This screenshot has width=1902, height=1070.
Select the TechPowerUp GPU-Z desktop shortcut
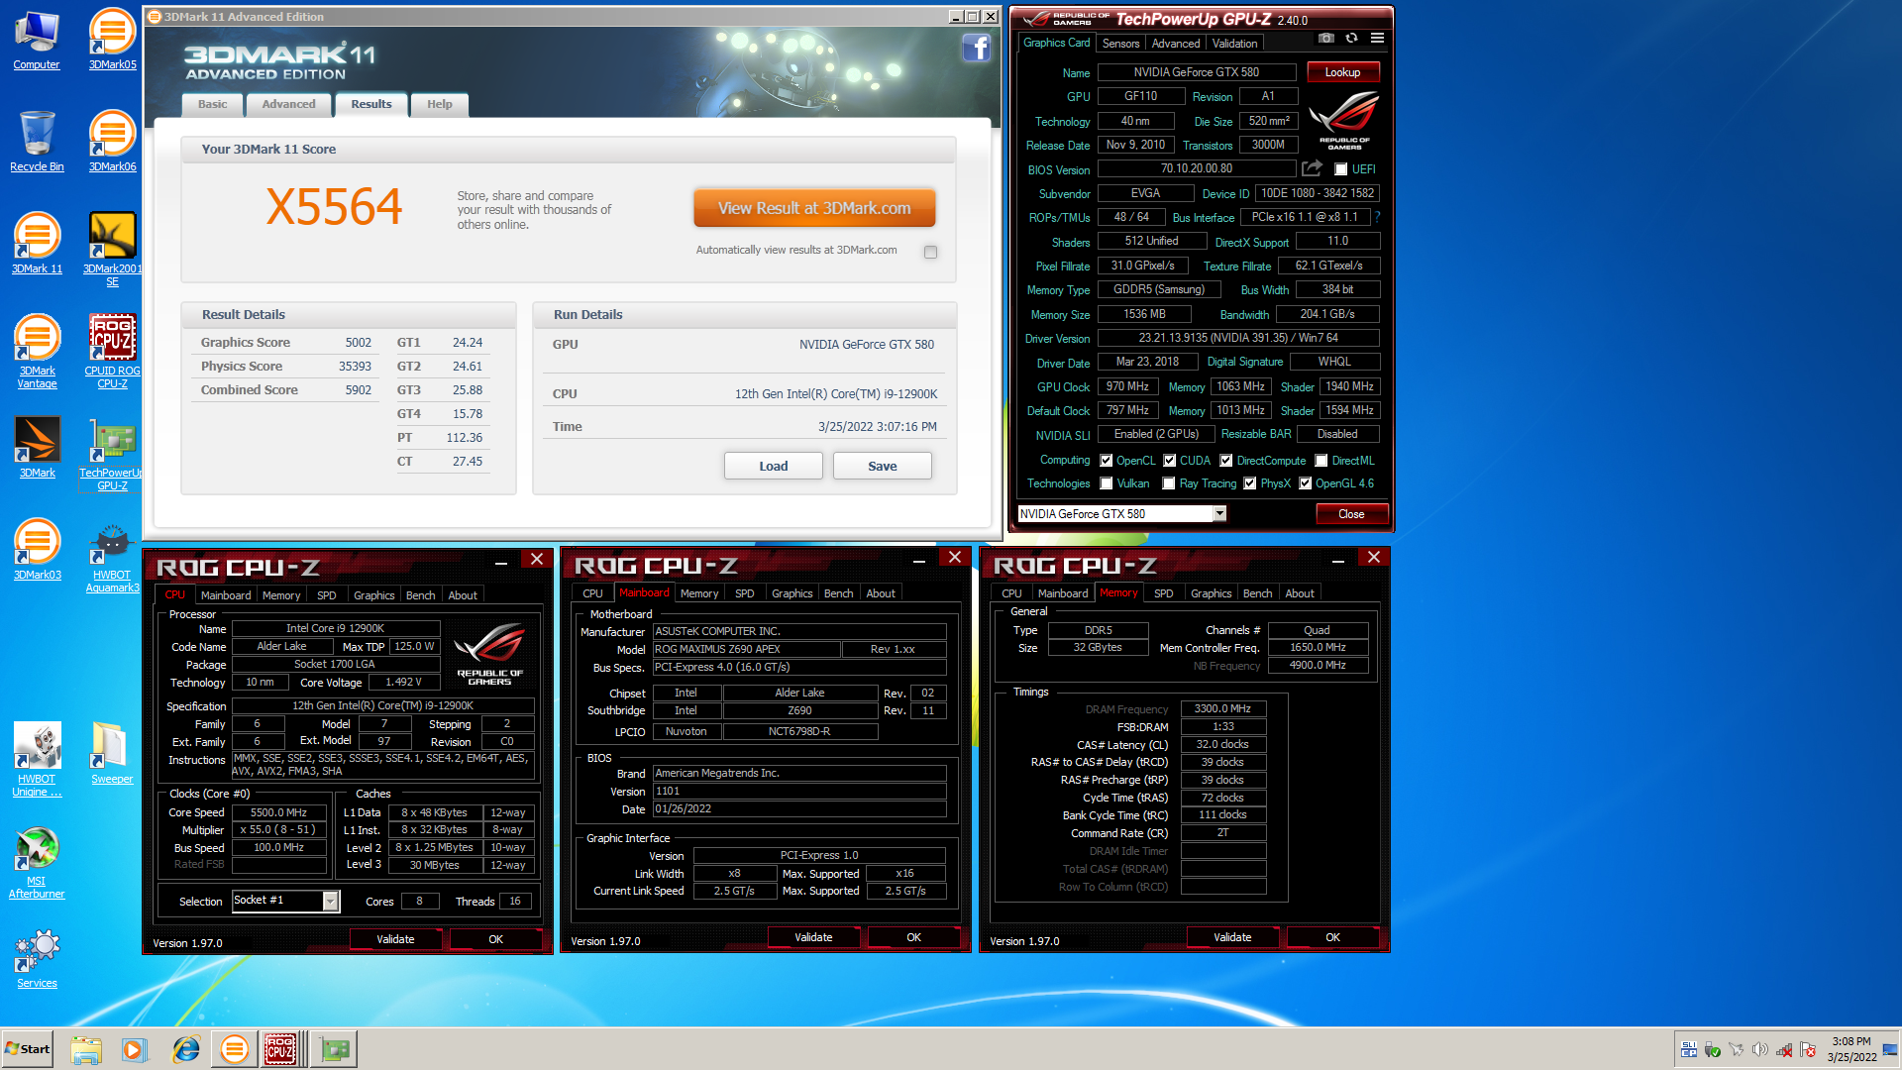point(112,455)
